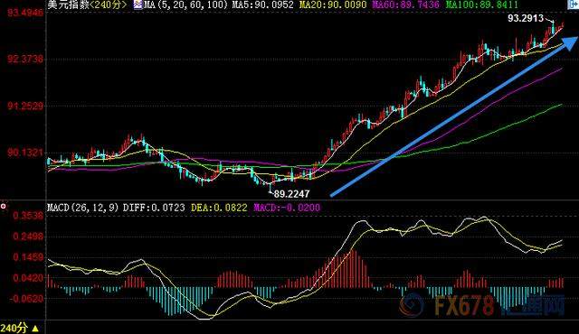
Task: Click the MA60:89.7436 value
Action: 405,5
